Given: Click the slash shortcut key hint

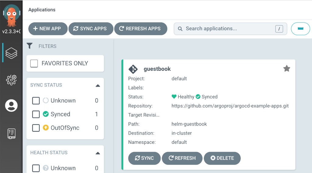Looking at the screenshot, I should [x=279, y=29].
